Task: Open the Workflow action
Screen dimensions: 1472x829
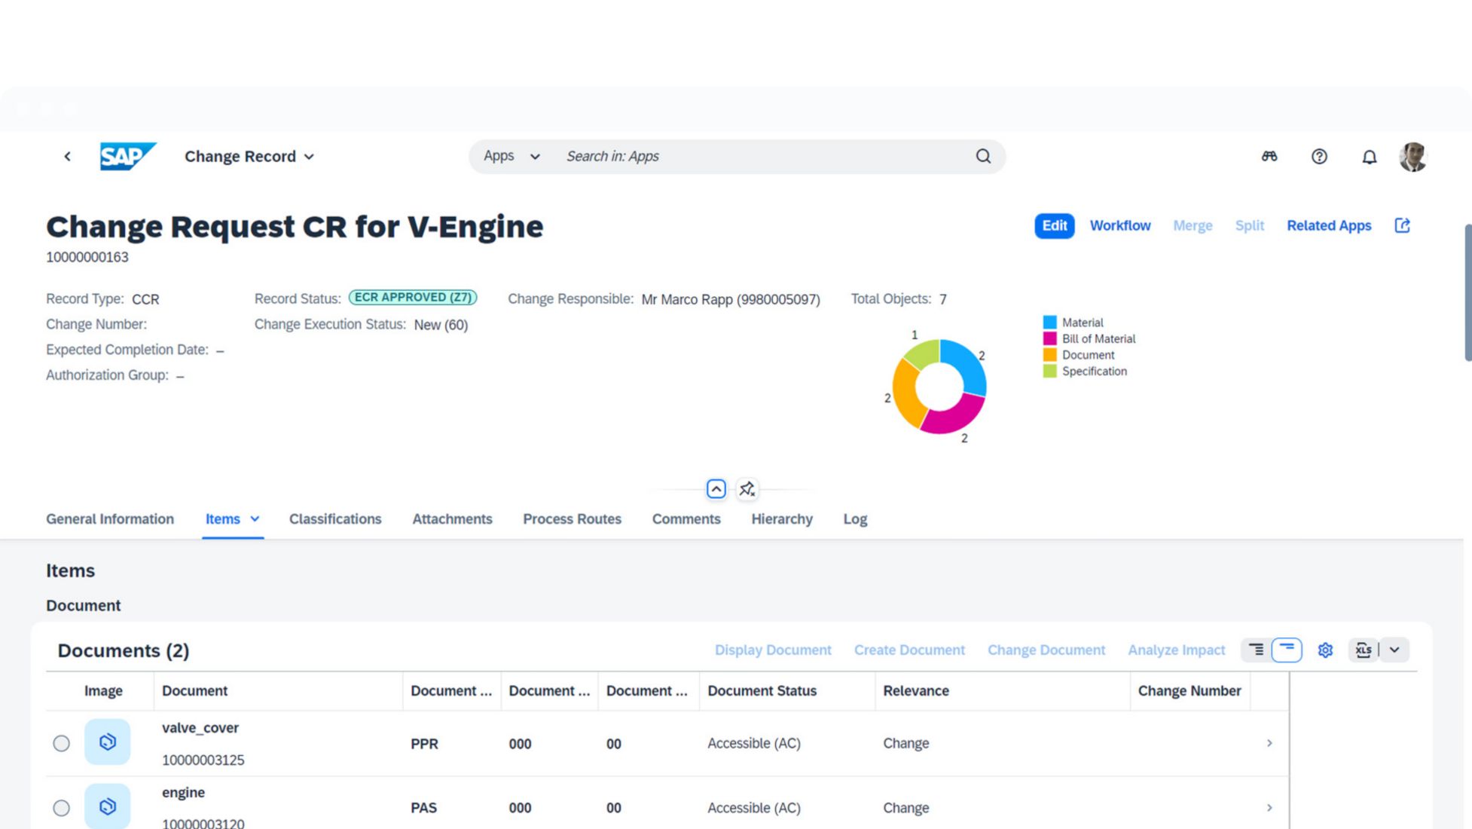Action: coord(1119,225)
